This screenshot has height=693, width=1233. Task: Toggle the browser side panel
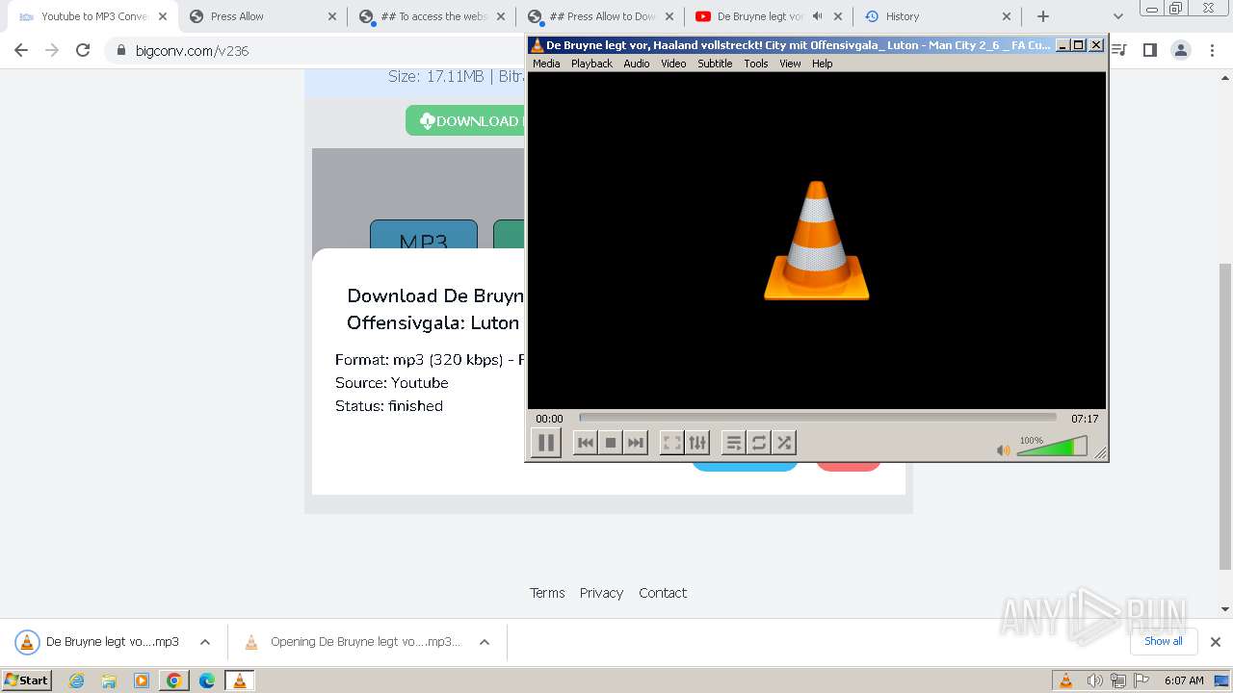tap(1149, 50)
